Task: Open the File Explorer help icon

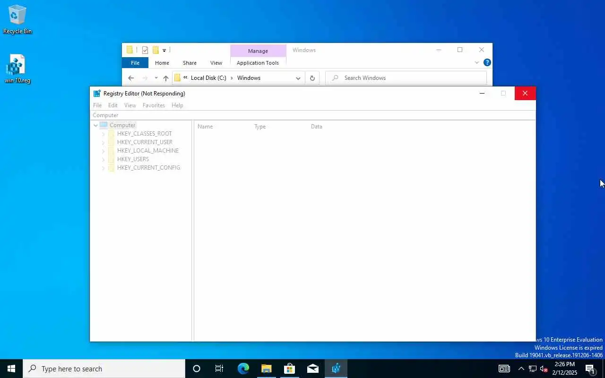Action: coord(487,62)
